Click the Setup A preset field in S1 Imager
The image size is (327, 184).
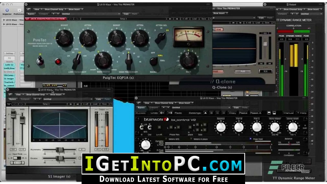point(46,104)
